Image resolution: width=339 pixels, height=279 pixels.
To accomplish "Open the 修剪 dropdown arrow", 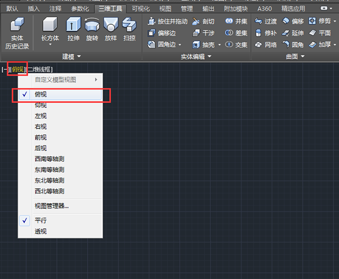I will [x=335, y=21].
